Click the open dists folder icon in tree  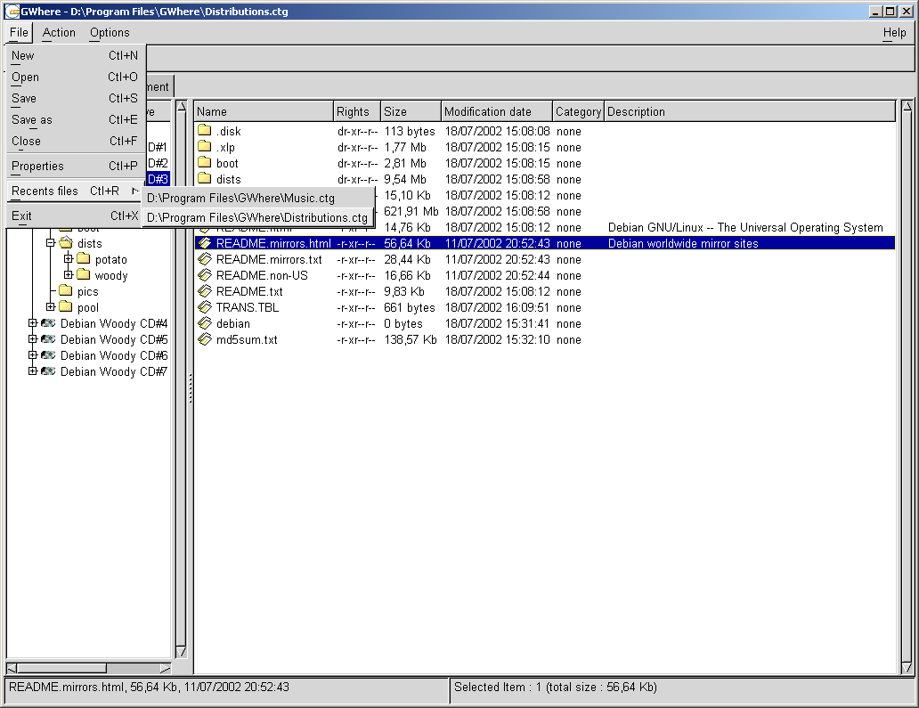pos(66,242)
